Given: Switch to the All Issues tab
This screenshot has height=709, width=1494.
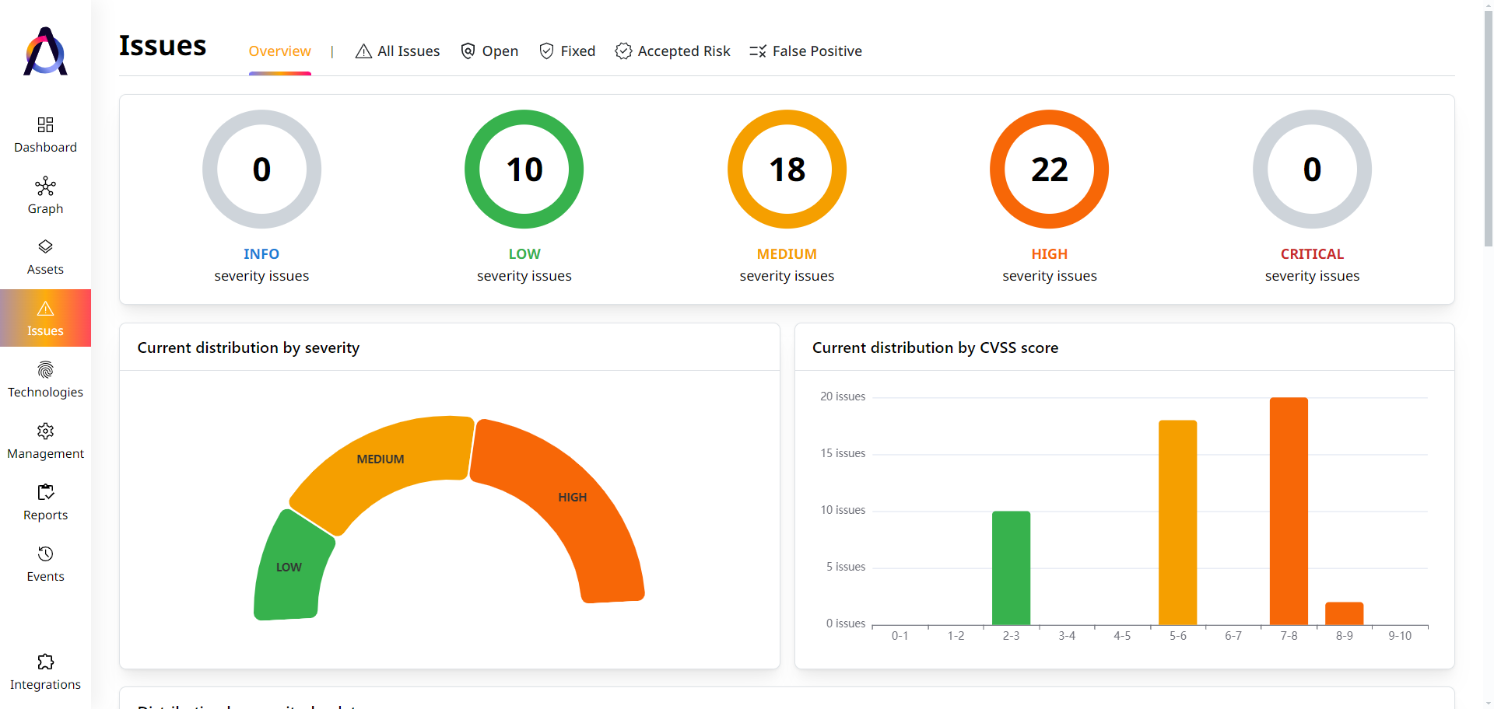Looking at the screenshot, I should [398, 51].
